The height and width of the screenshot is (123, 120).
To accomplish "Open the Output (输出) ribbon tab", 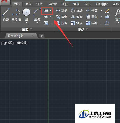I will [x=88, y=4].
